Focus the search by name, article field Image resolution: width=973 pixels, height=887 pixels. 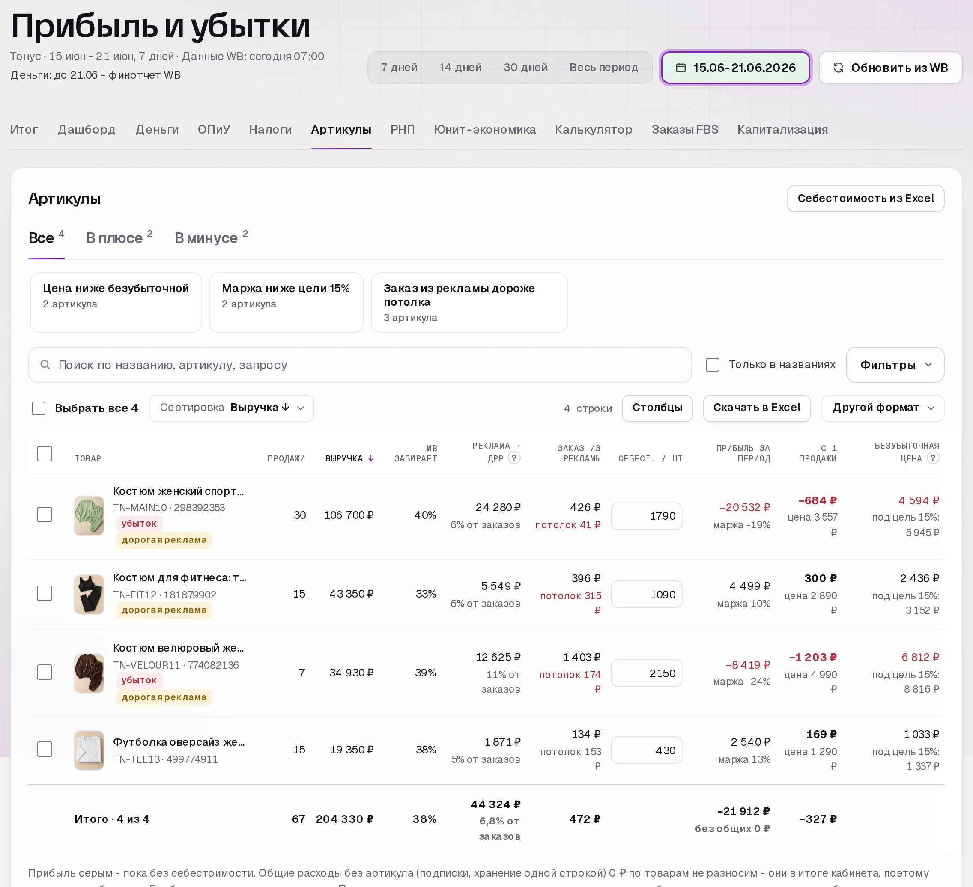click(x=360, y=365)
